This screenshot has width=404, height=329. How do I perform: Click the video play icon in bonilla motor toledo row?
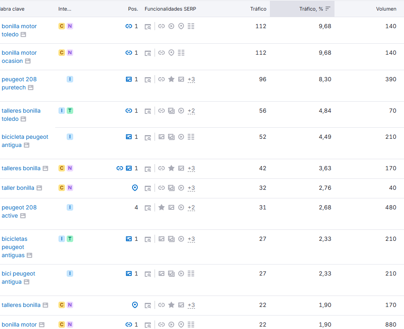(x=171, y=26)
